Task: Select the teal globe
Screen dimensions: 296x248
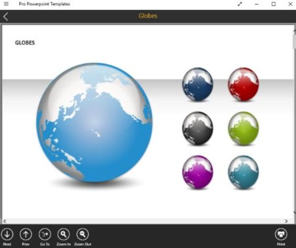Action: pos(243,172)
